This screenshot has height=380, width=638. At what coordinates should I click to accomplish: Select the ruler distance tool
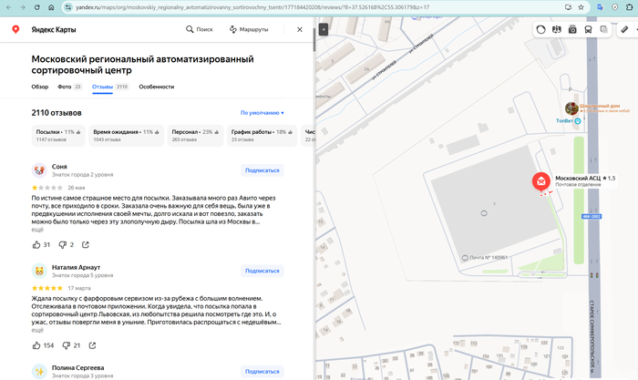(624, 29)
